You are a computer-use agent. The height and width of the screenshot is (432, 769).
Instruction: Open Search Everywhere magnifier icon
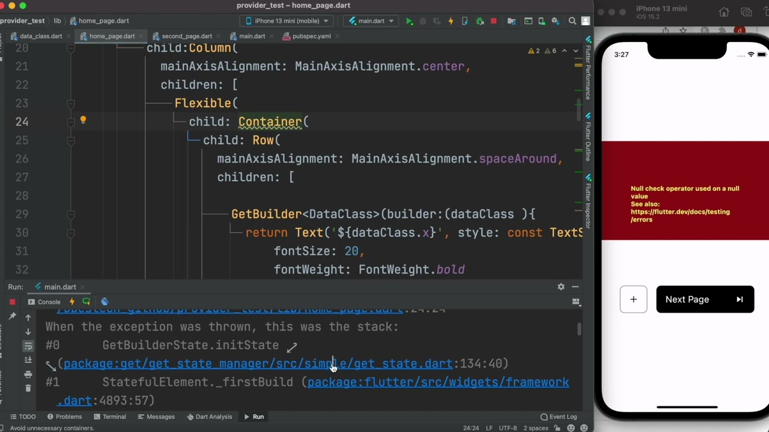pyautogui.click(x=573, y=21)
